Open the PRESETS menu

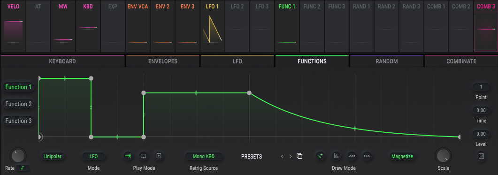pyautogui.click(x=252, y=157)
